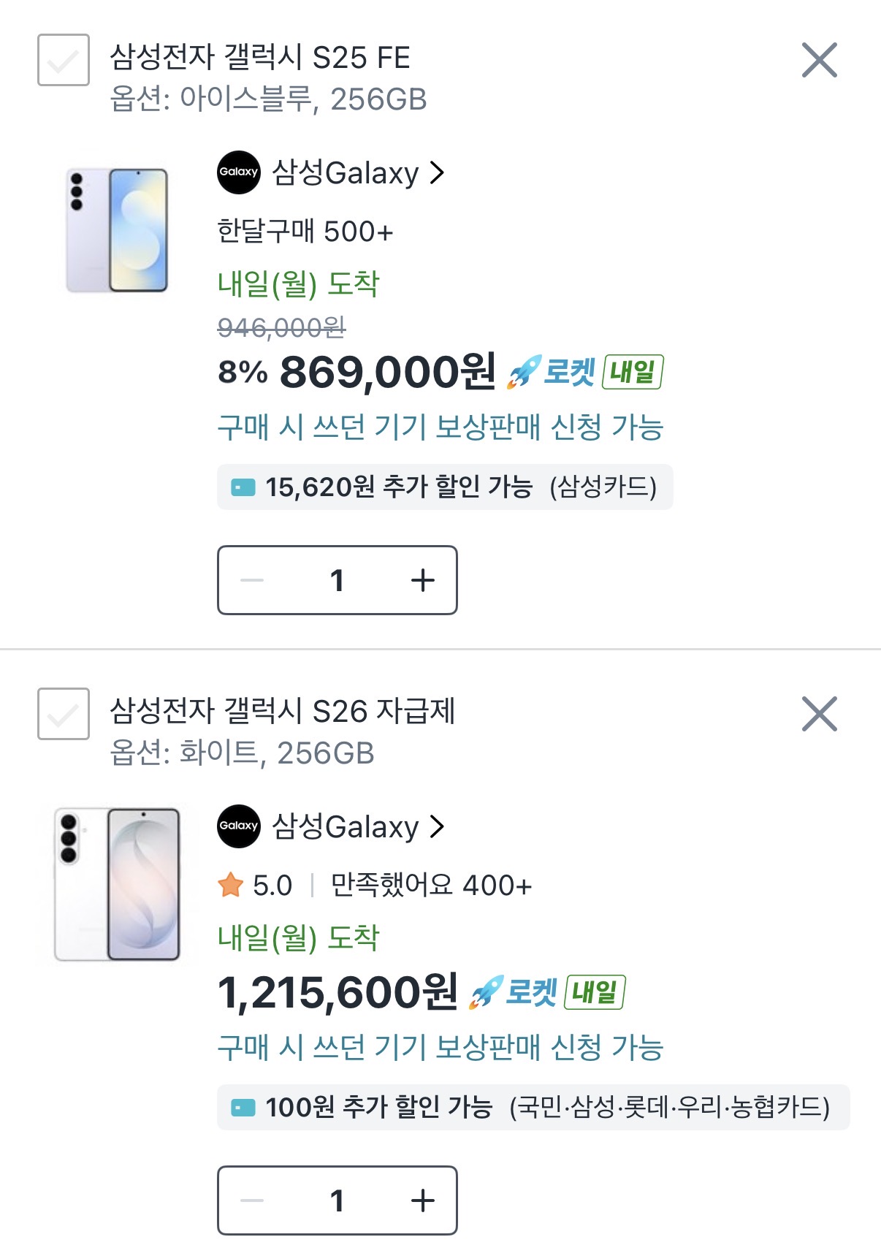This screenshot has width=881, height=1256.
Task: Increase Galaxy S26 quantity with plus
Action: pyautogui.click(x=422, y=1200)
